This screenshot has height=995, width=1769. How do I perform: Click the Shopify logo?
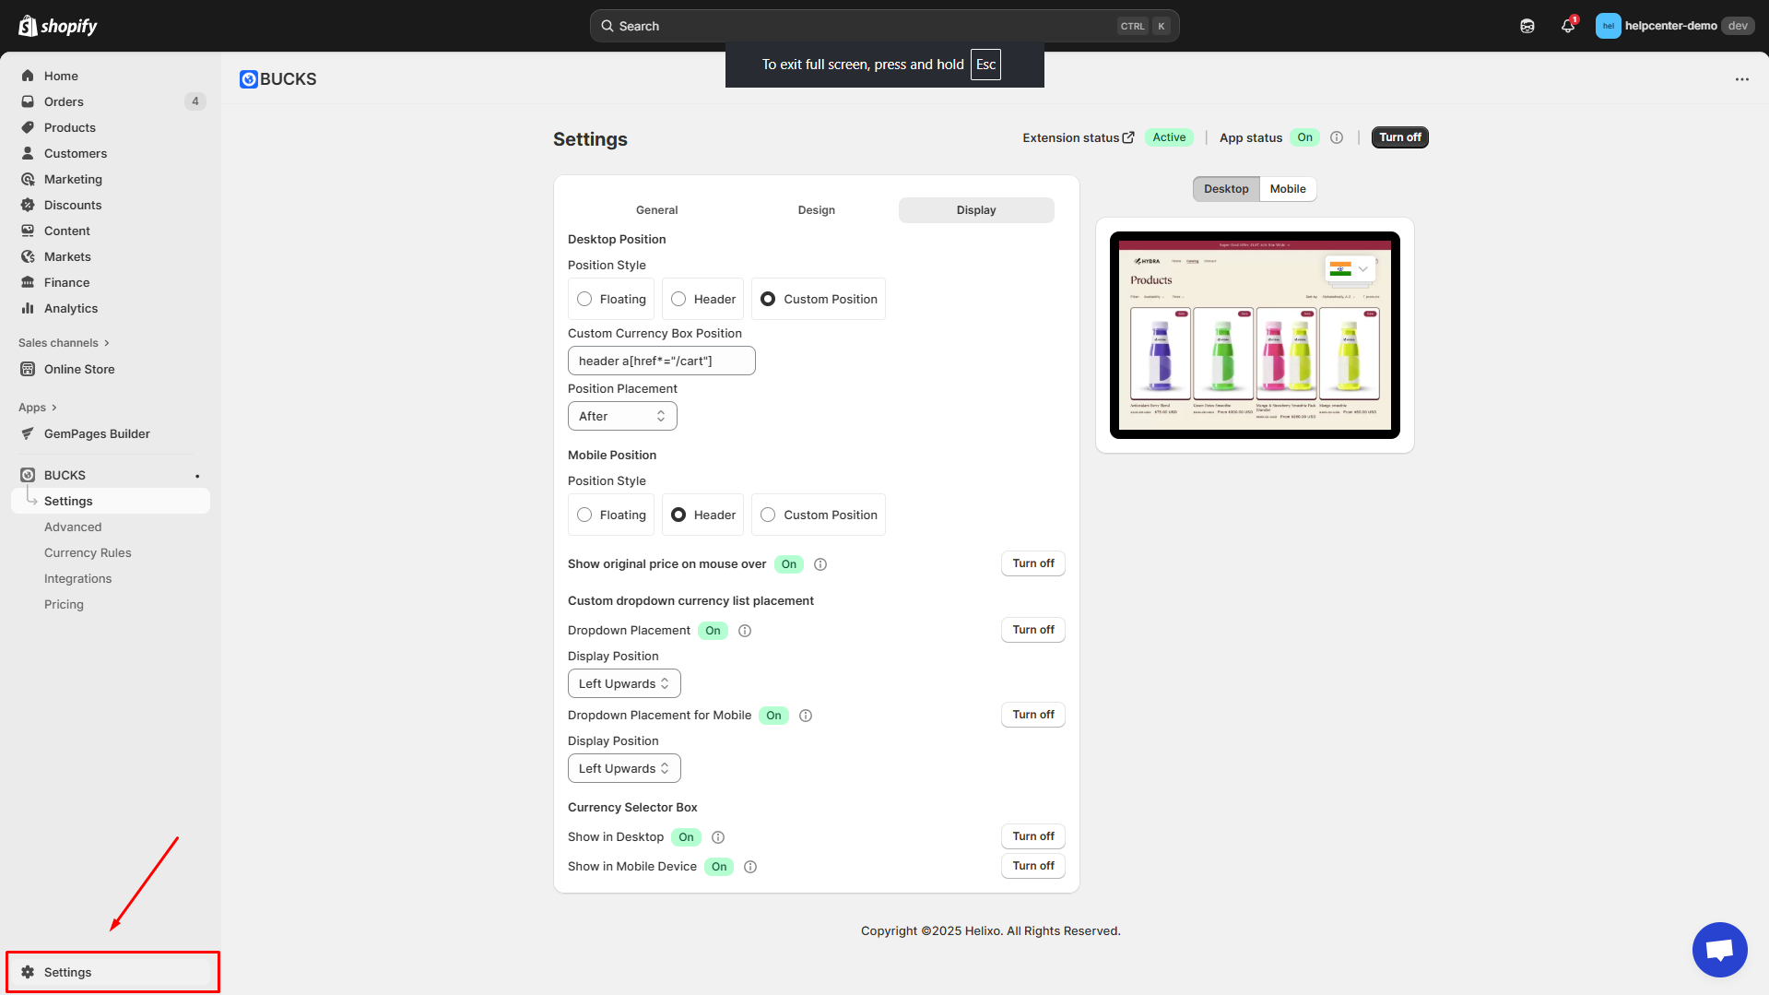click(58, 26)
